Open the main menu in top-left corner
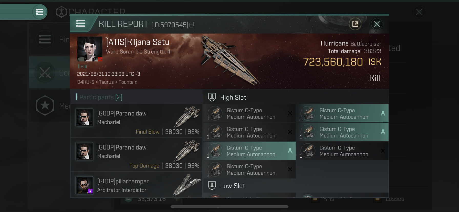Image resolution: width=459 pixels, height=212 pixels. (39, 12)
